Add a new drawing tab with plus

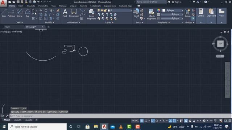click(x=49, y=27)
